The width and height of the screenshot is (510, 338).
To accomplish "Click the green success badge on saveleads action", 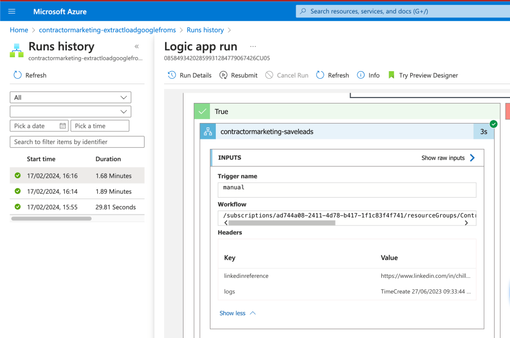I will pyautogui.click(x=494, y=124).
